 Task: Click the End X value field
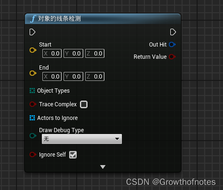coord(52,77)
